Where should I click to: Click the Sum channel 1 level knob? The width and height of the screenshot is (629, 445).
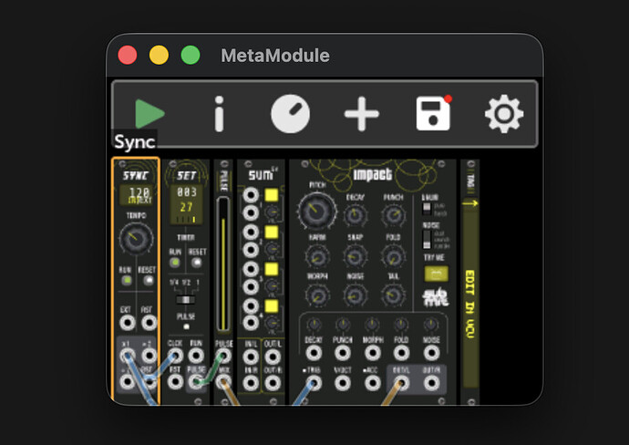tap(272, 212)
